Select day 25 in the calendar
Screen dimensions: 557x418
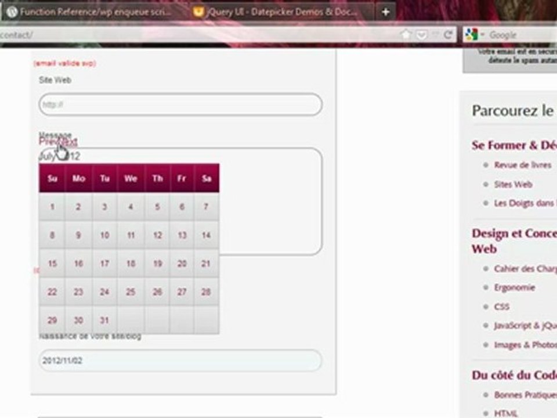coord(131,292)
